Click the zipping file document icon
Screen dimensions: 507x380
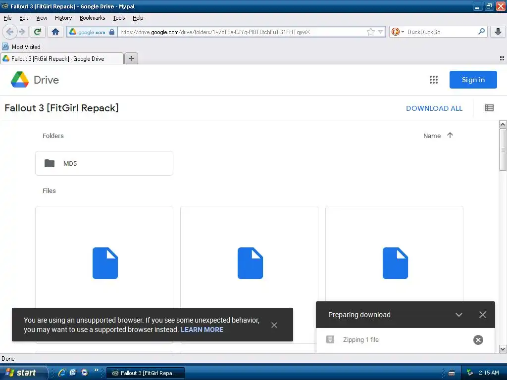tap(330, 339)
